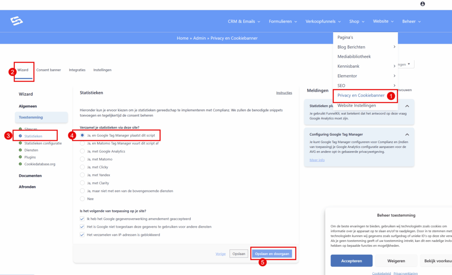Select 'Ja, met Google Analytics' radio option
This screenshot has width=452, height=275.
click(x=82, y=151)
